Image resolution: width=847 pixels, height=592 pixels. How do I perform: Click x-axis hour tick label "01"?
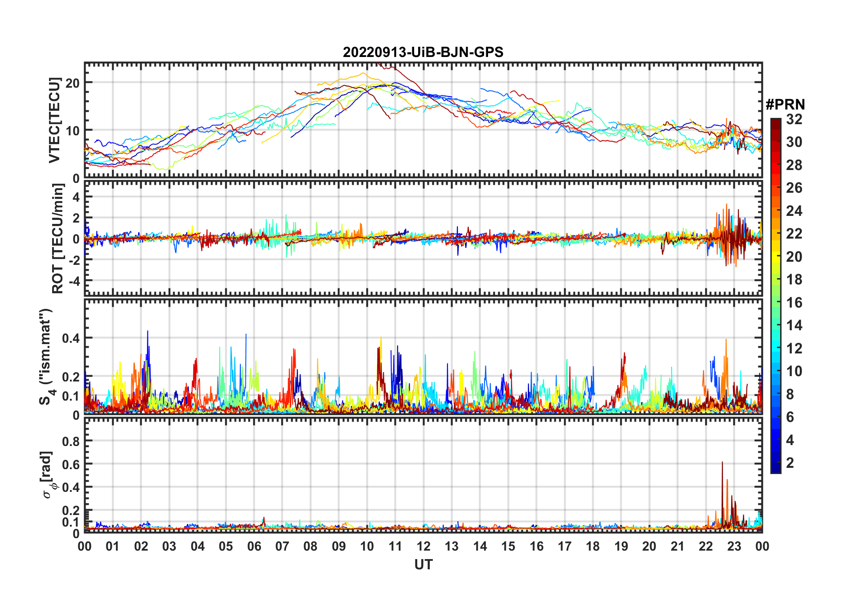click(x=113, y=547)
